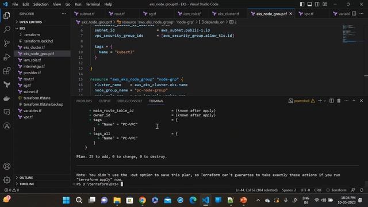This screenshot has width=368, height=207.
Task: Click the errors and warnings status indicator
Action: pos(11,190)
